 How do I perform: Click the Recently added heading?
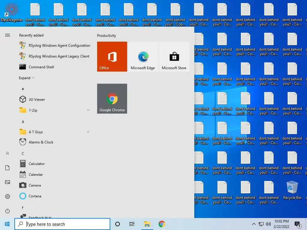[x=31, y=35]
